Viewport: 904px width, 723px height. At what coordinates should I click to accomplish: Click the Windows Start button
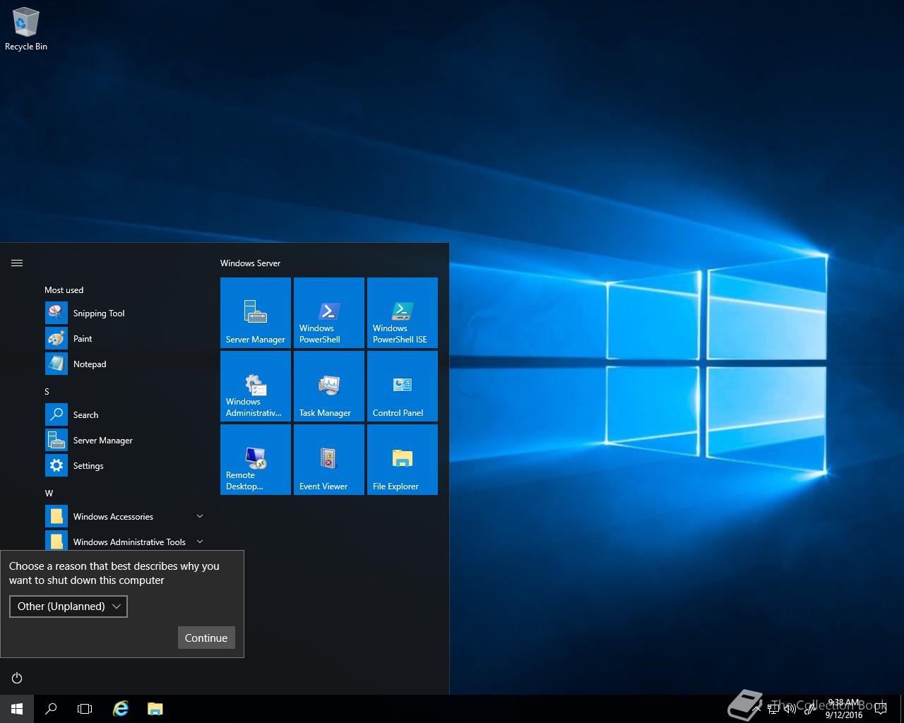click(17, 709)
